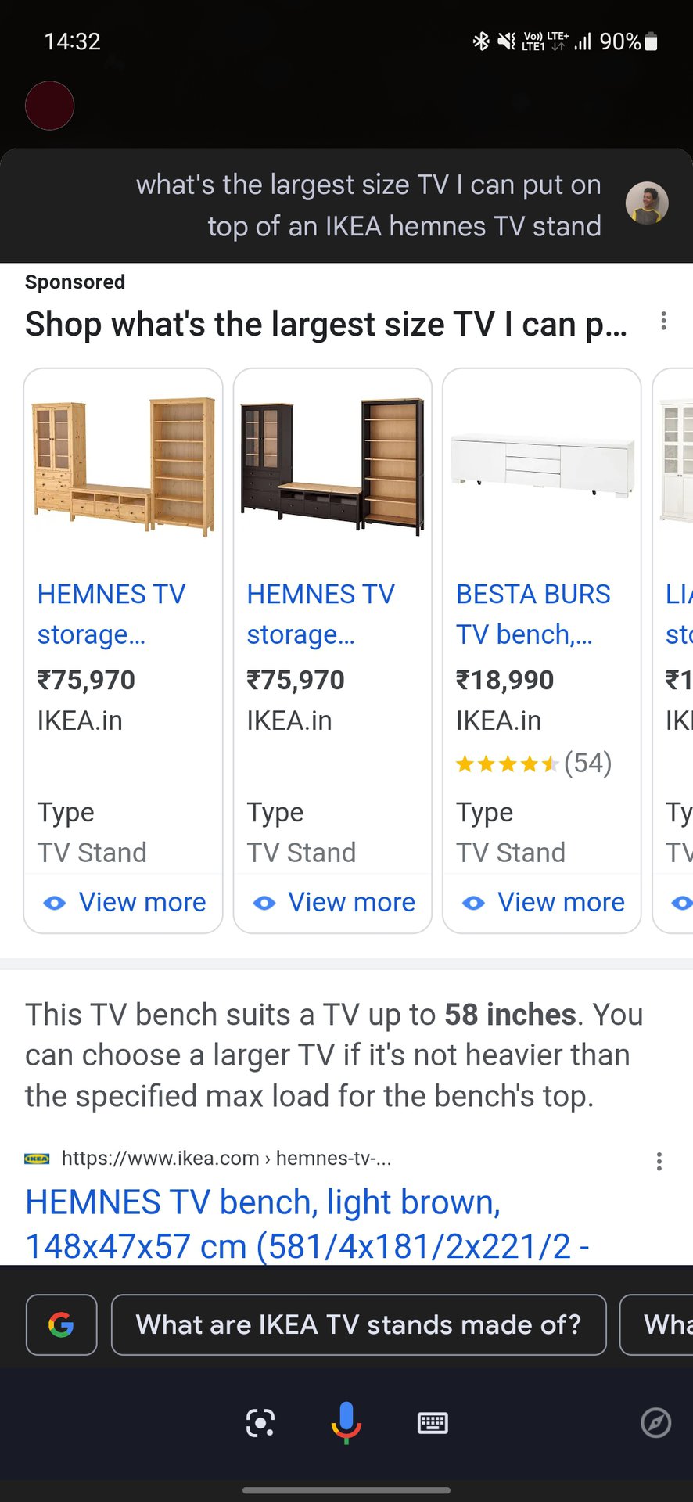This screenshot has width=693, height=1502.
Task: Tap 'What are IKEA TV stands made of?'
Action: 358,1324
